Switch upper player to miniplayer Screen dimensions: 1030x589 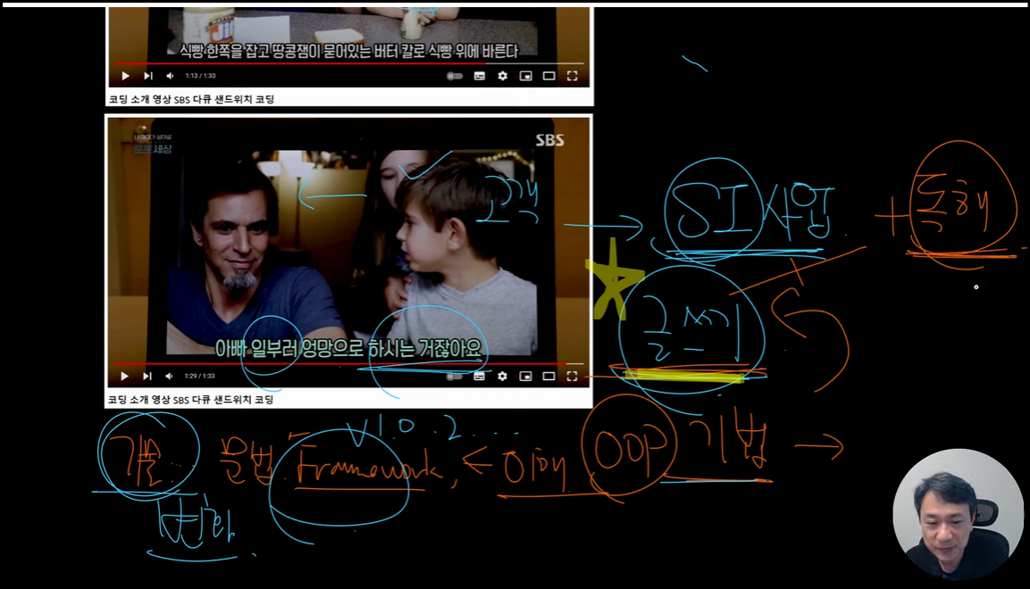coord(525,76)
